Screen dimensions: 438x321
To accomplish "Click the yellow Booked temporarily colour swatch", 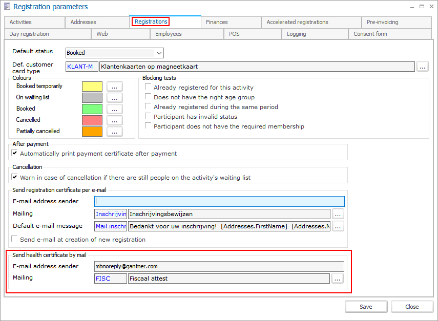I will 92,87.
